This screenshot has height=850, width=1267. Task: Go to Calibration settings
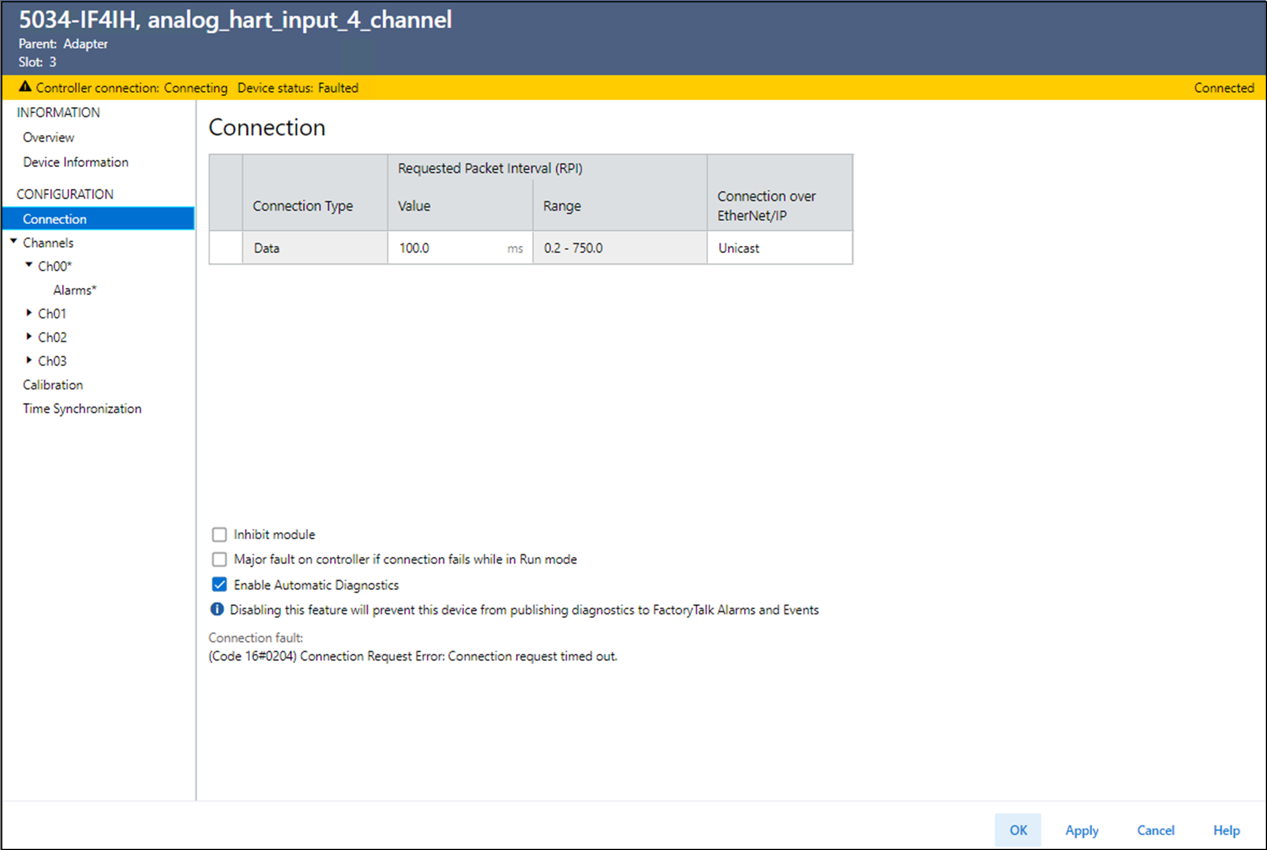53,385
